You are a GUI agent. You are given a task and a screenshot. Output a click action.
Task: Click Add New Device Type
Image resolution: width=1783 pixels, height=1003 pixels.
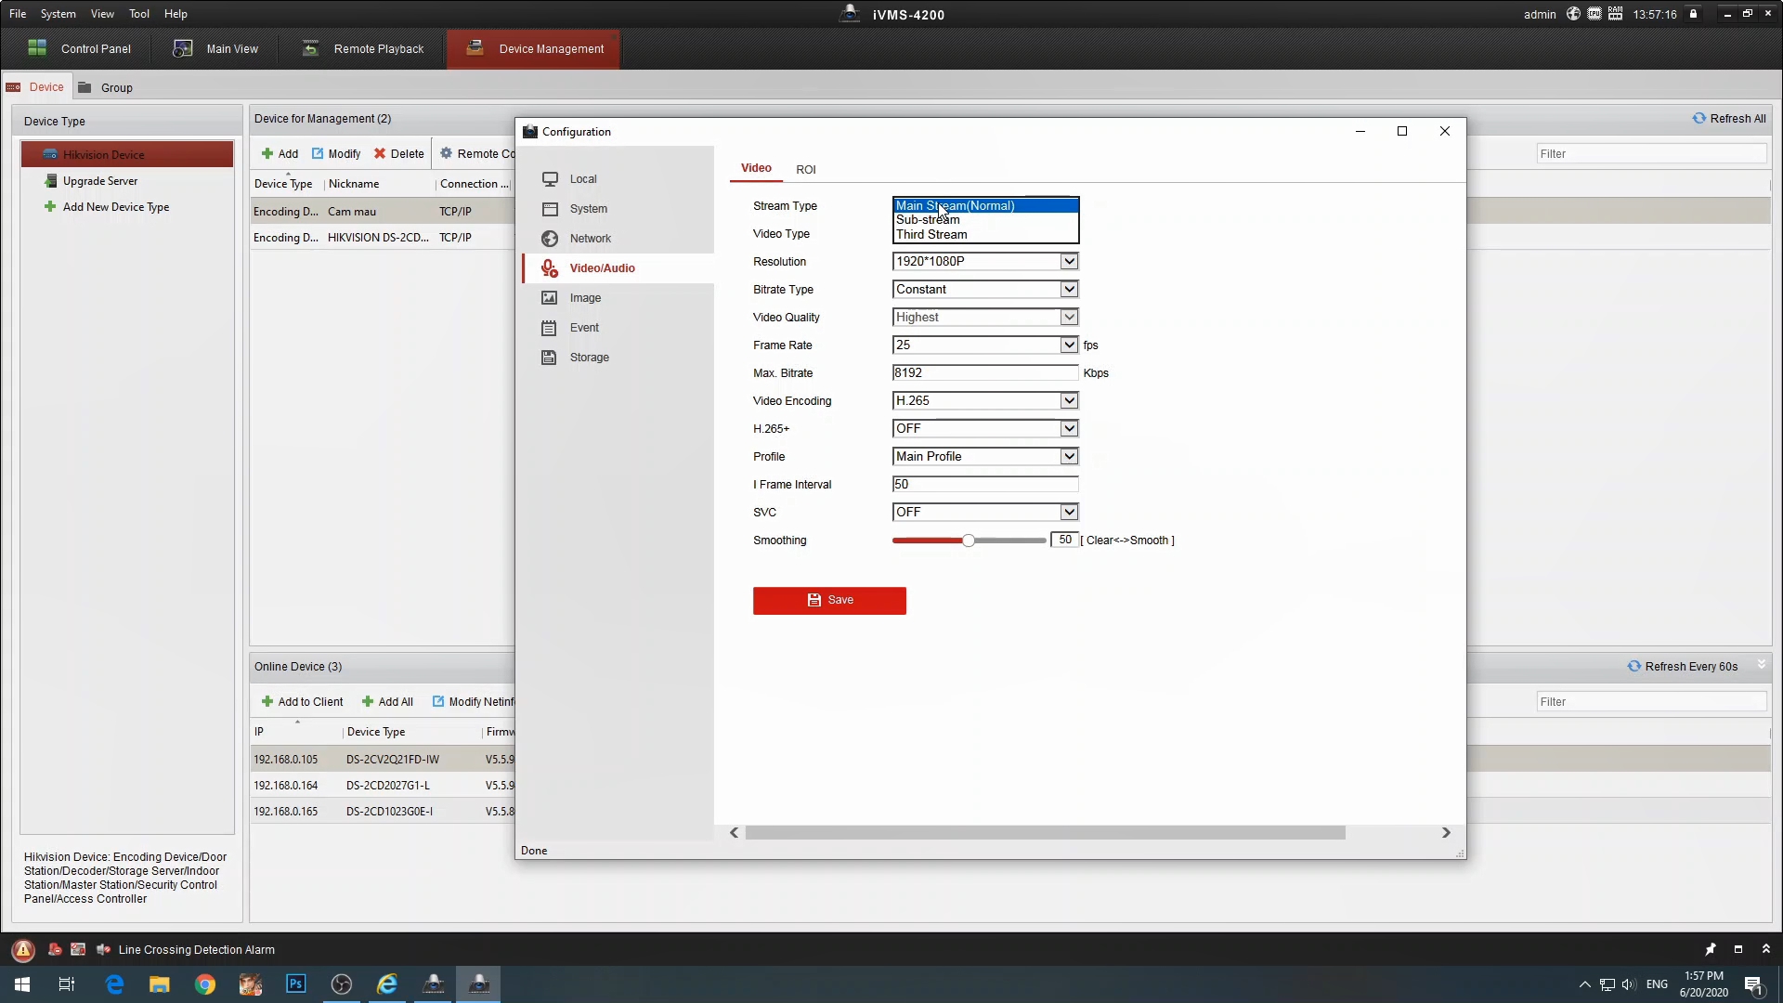[x=106, y=207]
